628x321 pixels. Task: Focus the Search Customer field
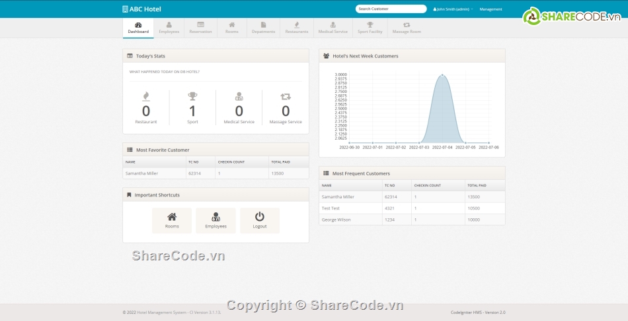391,9
